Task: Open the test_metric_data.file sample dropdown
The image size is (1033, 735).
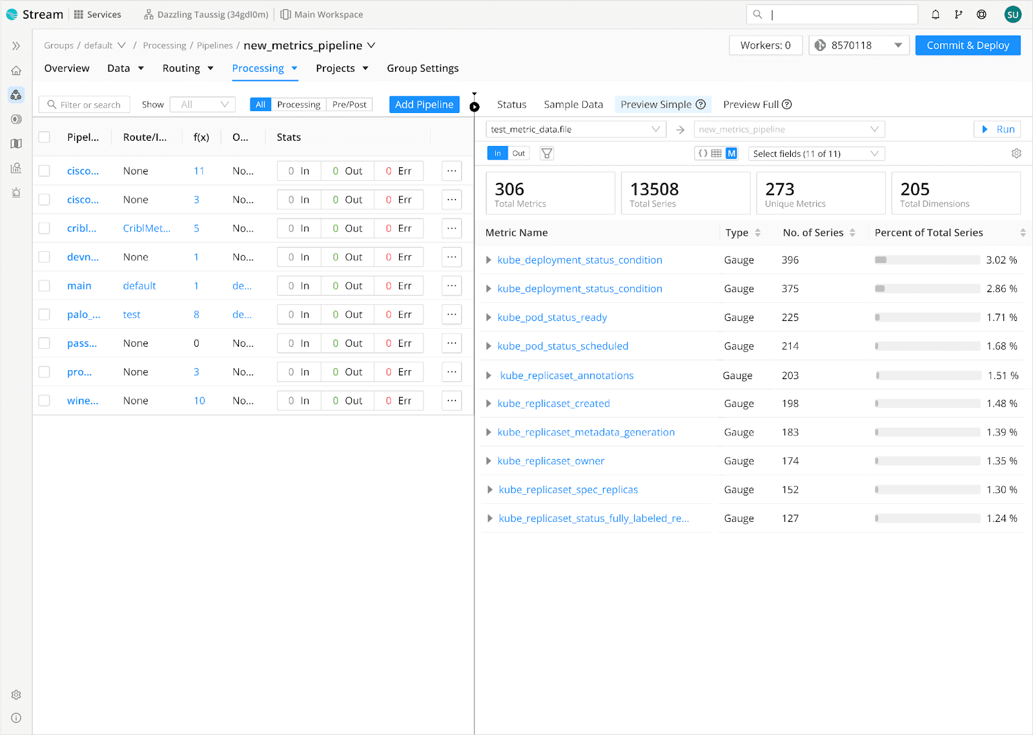Action: (x=575, y=129)
